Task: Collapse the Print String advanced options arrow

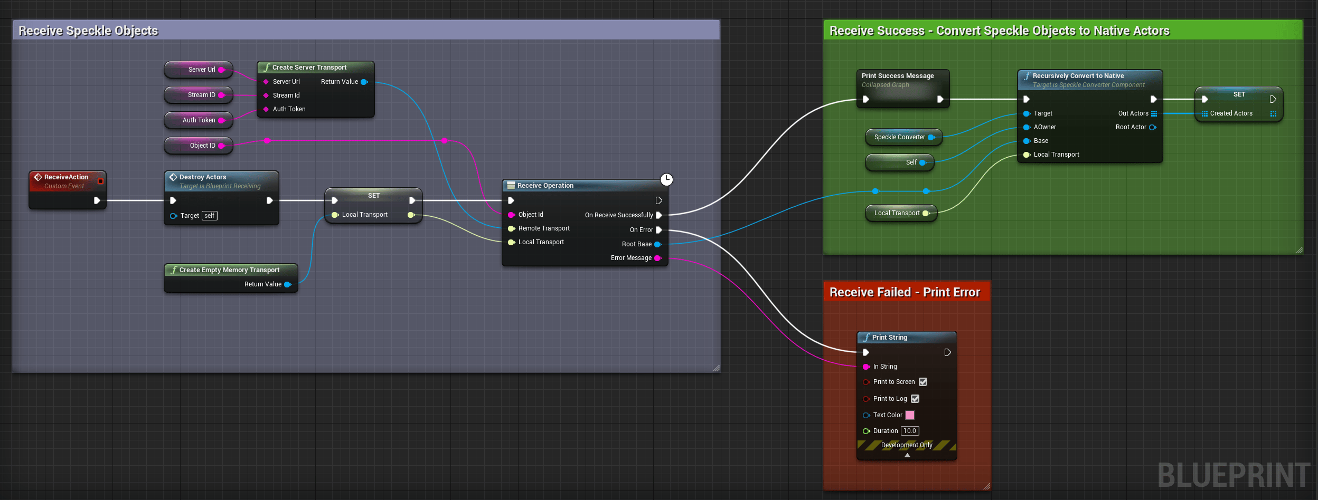Action: tap(907, 455)
